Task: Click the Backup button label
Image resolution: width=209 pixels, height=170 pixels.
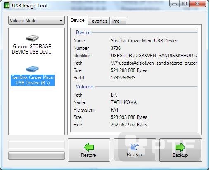Action: (180, 155)
